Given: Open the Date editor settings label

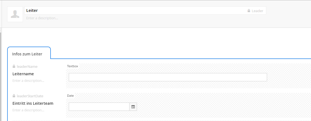Looking at the screenshot, I should pos(70,96).
